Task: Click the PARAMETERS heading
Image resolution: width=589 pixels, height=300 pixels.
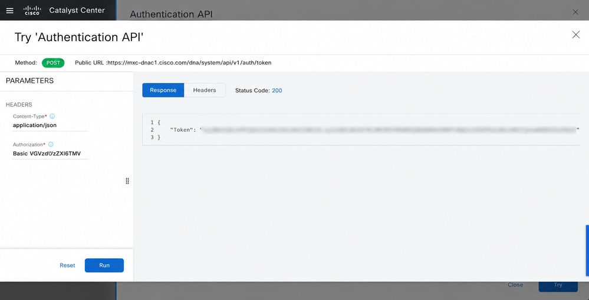Action: coord(29,81)
